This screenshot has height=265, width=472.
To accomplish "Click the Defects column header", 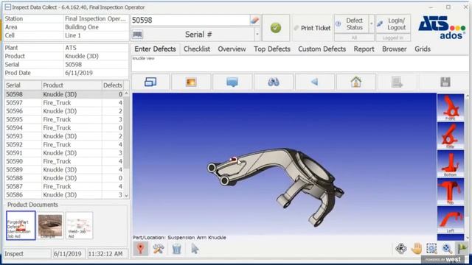I will click(x=113, y=85).
